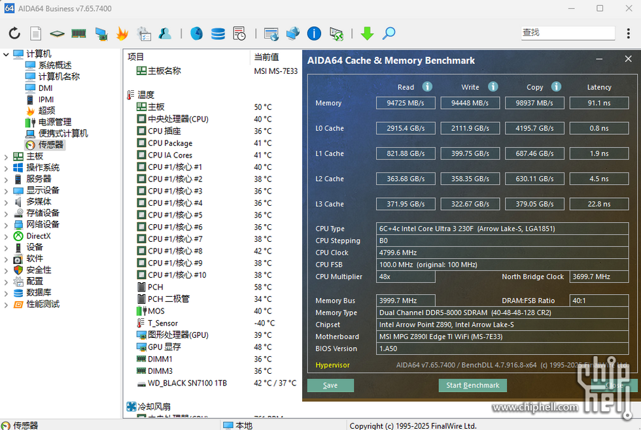
Task: Open the three-dot options menu
Action: pyautogui.click(x=629, y=33)
